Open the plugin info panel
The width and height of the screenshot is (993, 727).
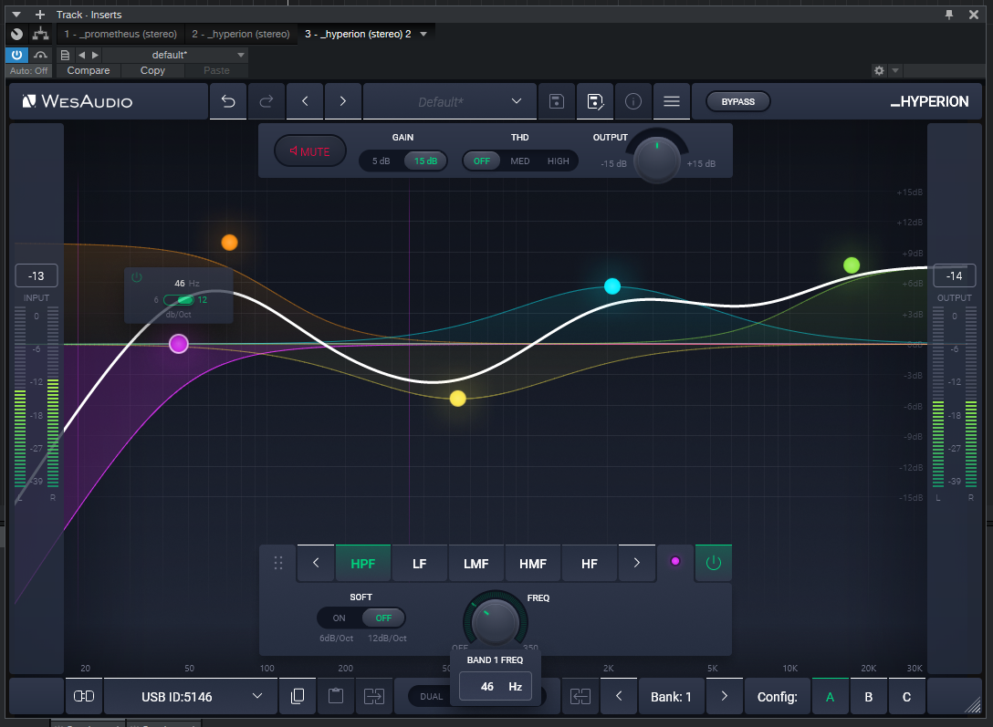coord(632,101)
